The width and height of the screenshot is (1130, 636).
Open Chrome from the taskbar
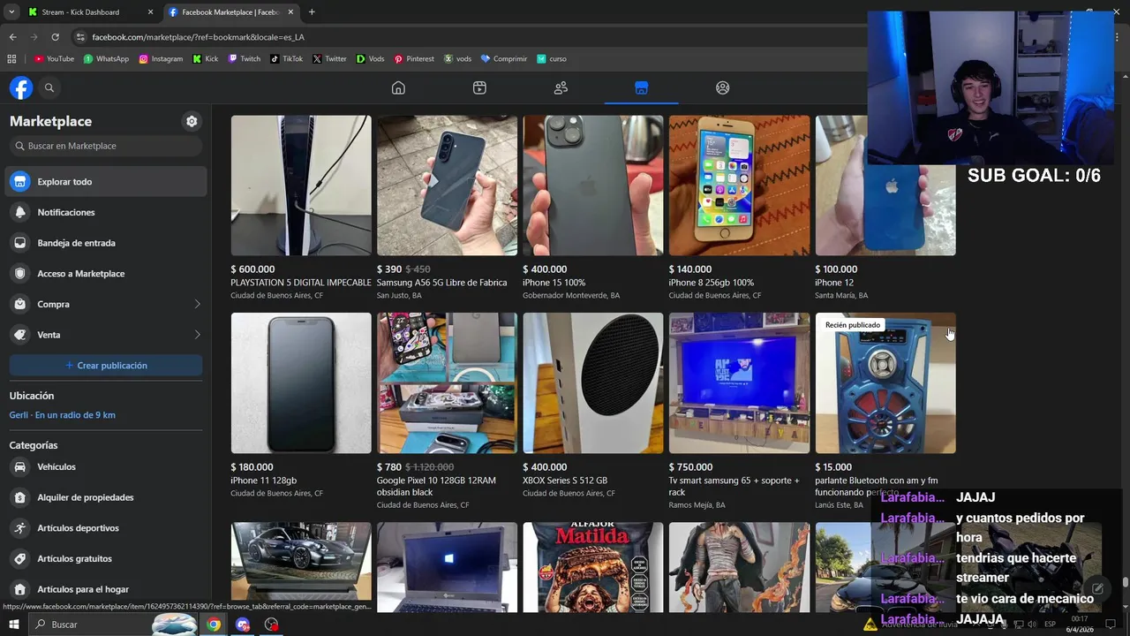click(x=214, y=625)
